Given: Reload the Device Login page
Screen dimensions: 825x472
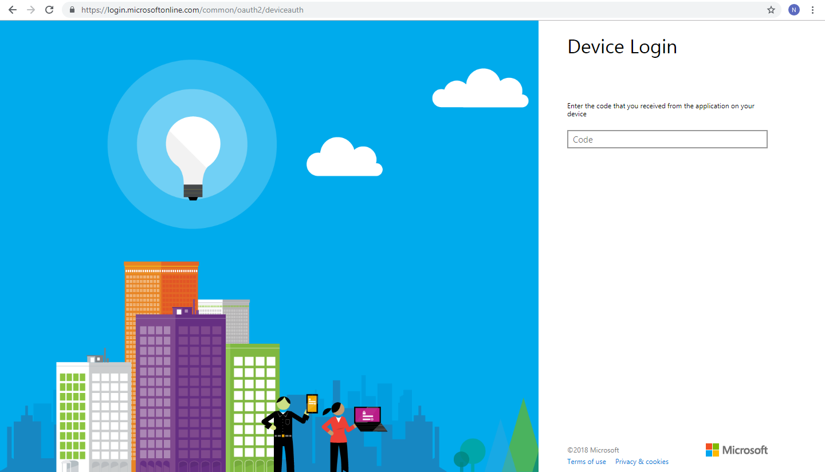Looking at the screenshot, I should 49,10.
